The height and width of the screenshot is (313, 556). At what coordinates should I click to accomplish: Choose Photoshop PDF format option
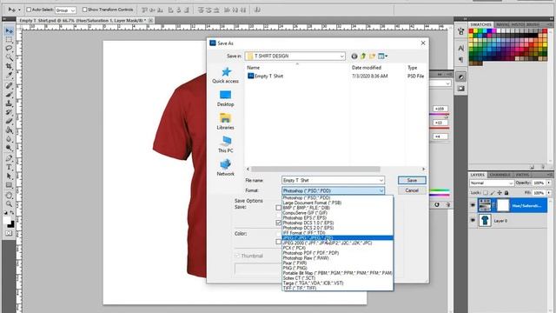[337, 253]
